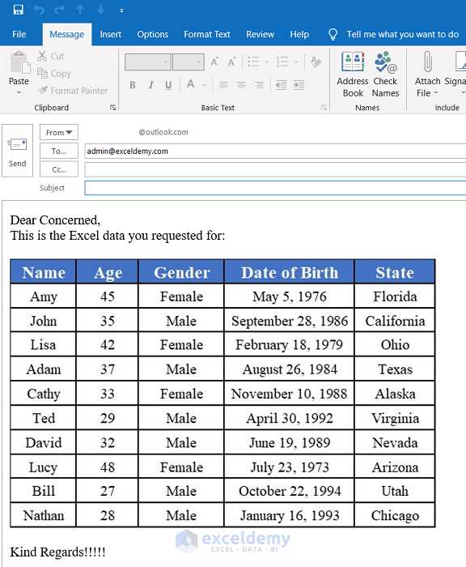Click the cell reading Chicago
This screenshot has width=466, height=567.
[x=395, y=515]
